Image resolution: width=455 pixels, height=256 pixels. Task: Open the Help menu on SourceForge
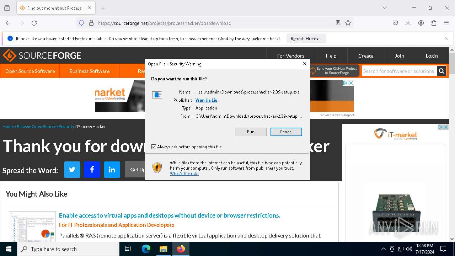(x=331, y=56)
